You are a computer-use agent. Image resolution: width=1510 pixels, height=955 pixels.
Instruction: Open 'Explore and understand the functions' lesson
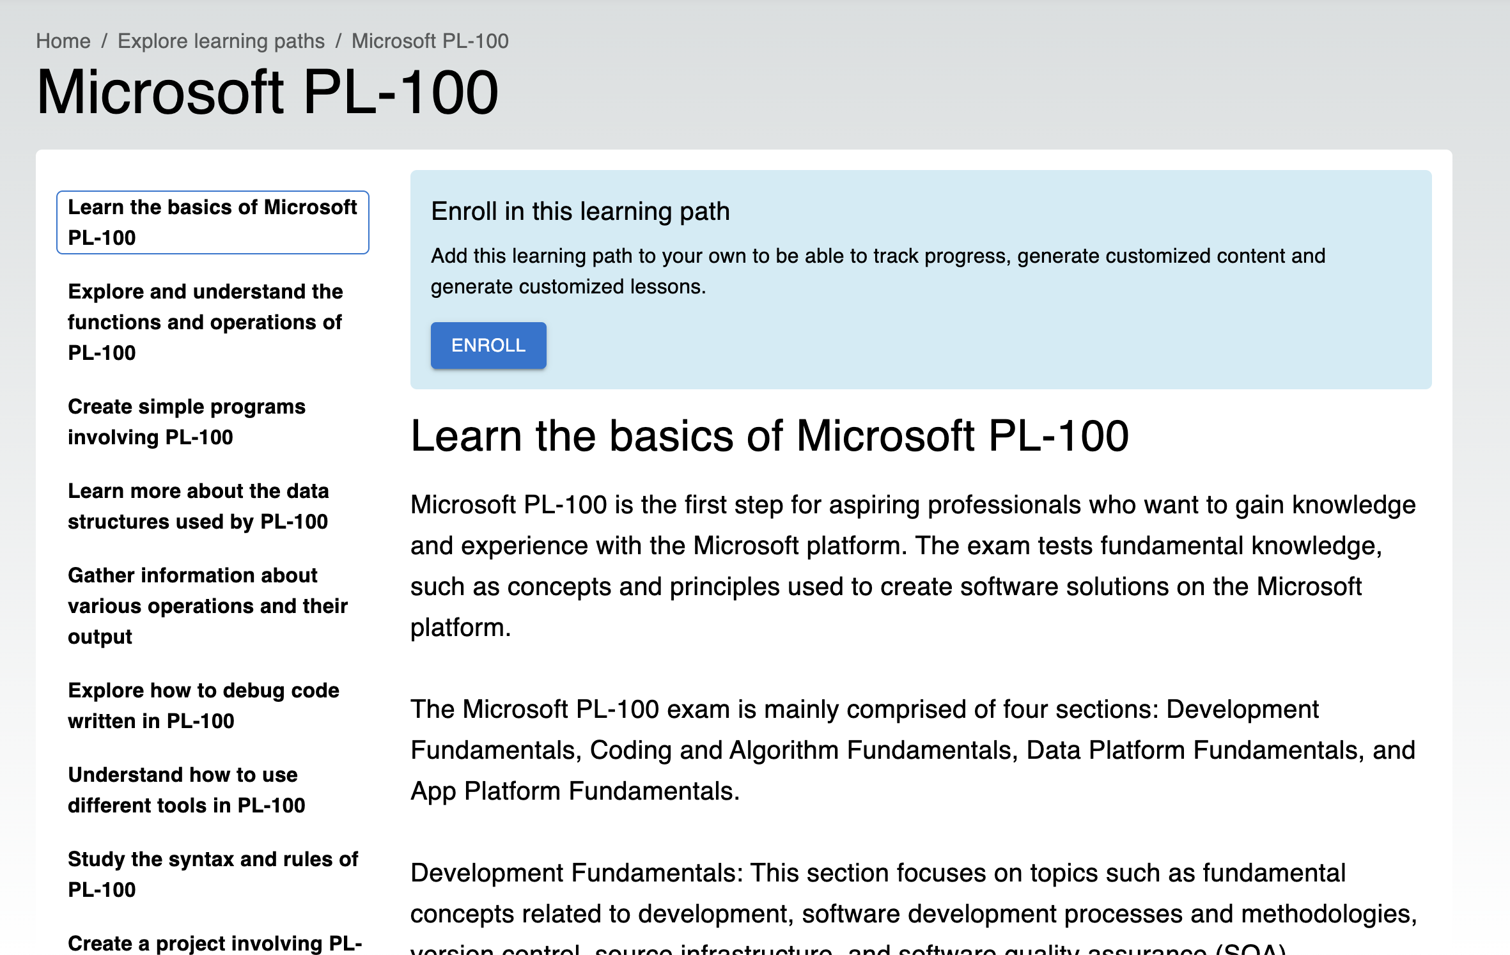pyautogui.click(x=205, y=322)
